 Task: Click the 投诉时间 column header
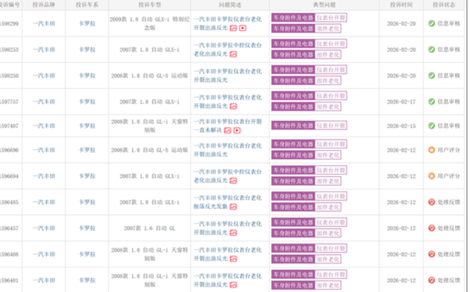tap(400, 4)
